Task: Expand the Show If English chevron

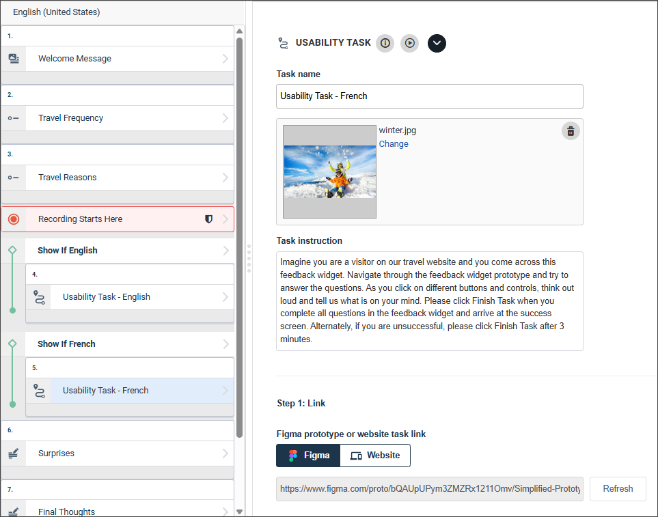Action: click(x=225, y=251)
